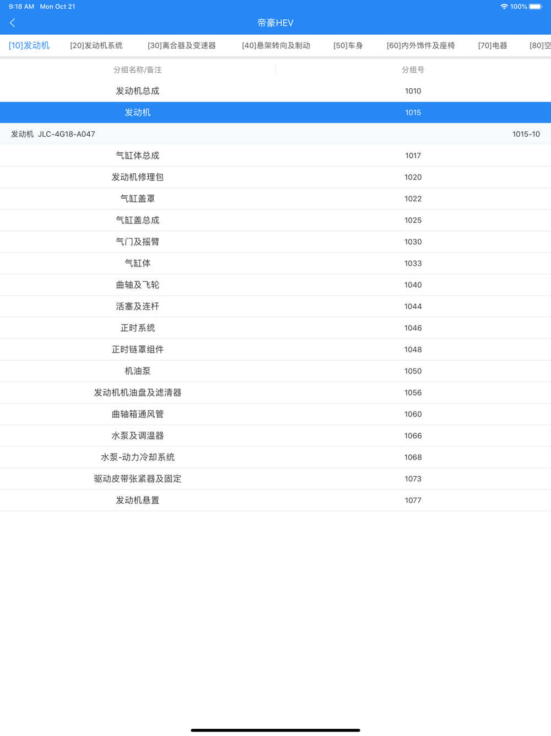Viewport: 551px width, 736px height.
Task: Expand the 气缸体 1033 row
Action: click(x=275, y=263)
